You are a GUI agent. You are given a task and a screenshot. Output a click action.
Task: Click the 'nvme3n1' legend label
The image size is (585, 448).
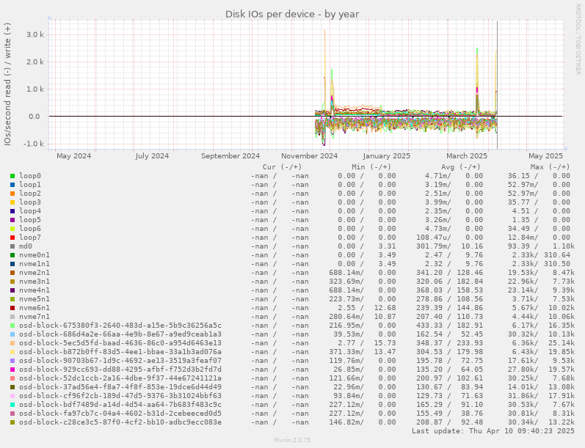coord(34,282)
